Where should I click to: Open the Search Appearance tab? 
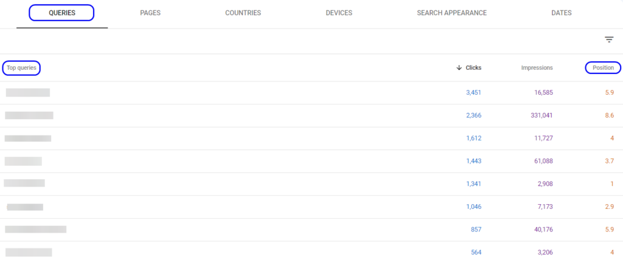451,13
